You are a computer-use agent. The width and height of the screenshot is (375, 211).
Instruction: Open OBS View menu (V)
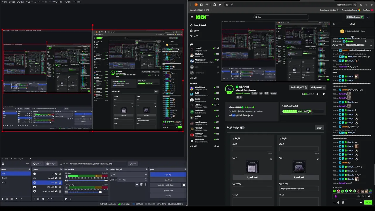20,2
